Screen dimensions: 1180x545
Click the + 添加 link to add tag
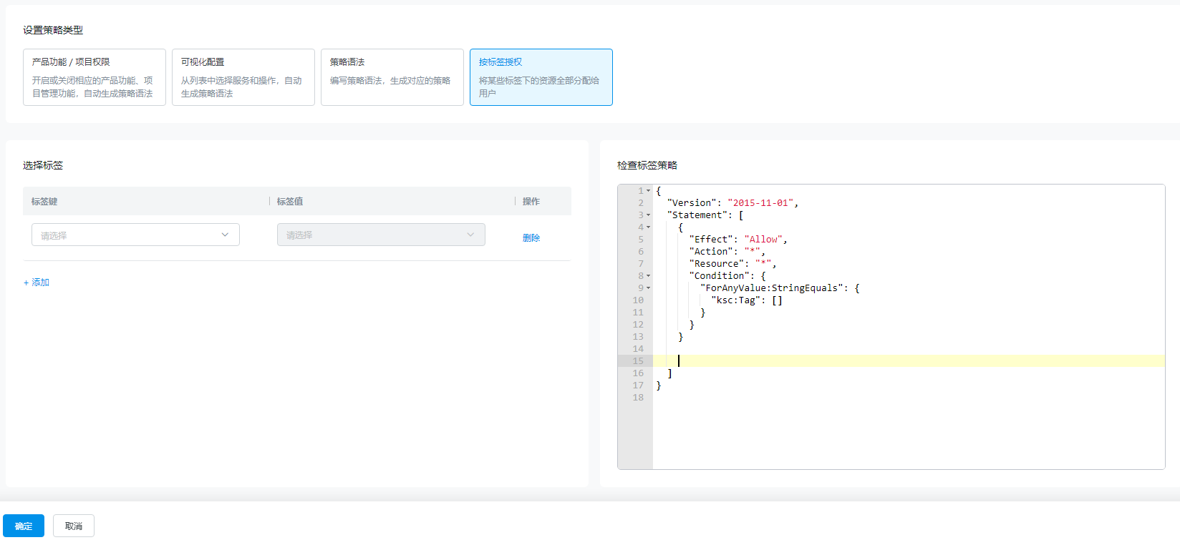37,283
